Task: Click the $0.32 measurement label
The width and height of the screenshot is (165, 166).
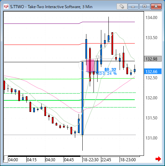Action: [x=110, y=69]
